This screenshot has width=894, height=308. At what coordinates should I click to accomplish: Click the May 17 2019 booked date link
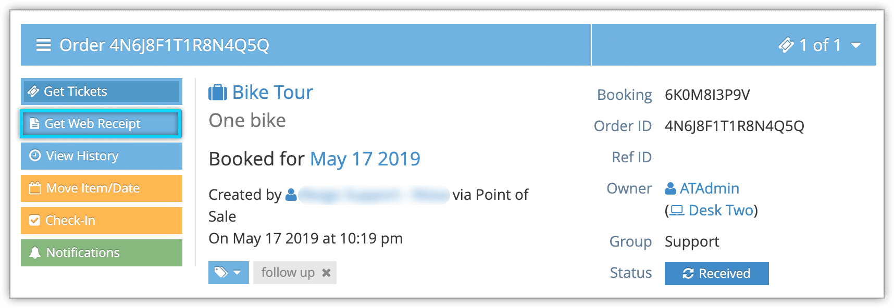[x=365, y=159]
